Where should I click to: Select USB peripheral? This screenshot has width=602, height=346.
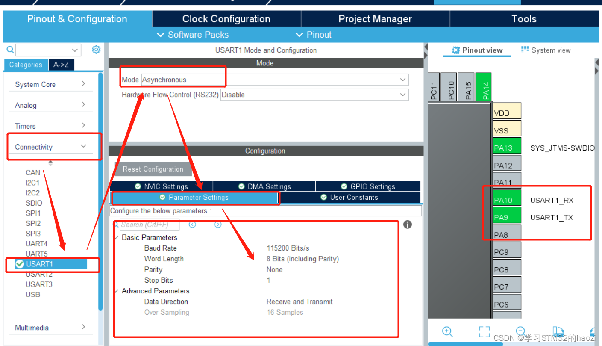point(32,295)
